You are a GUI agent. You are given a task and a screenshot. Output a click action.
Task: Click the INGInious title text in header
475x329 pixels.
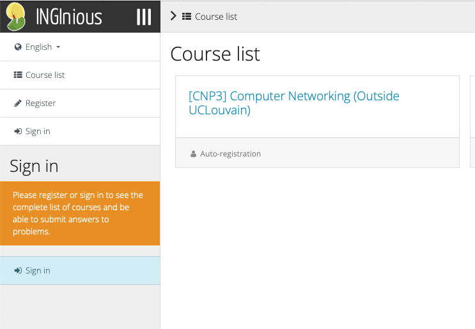click(69, 17)
